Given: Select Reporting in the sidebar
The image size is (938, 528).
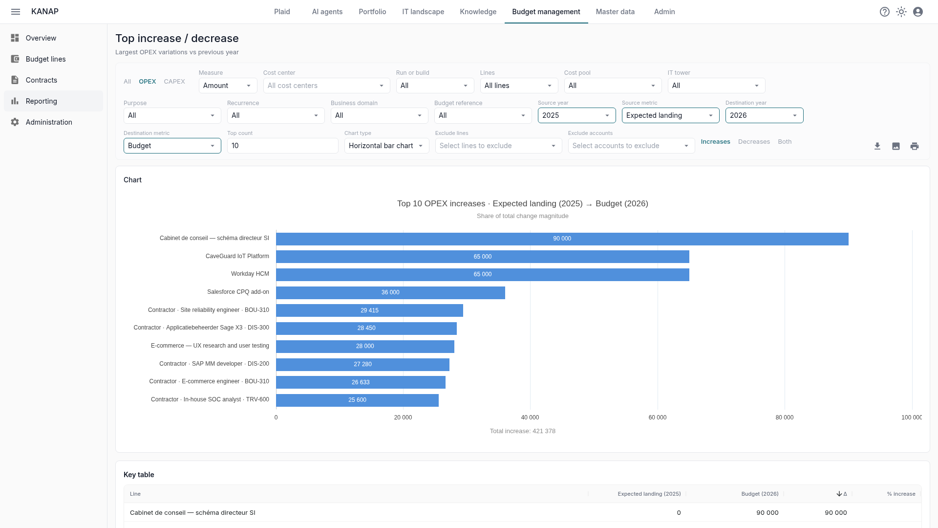Looking at the screenshot, I should click(54, 101).
